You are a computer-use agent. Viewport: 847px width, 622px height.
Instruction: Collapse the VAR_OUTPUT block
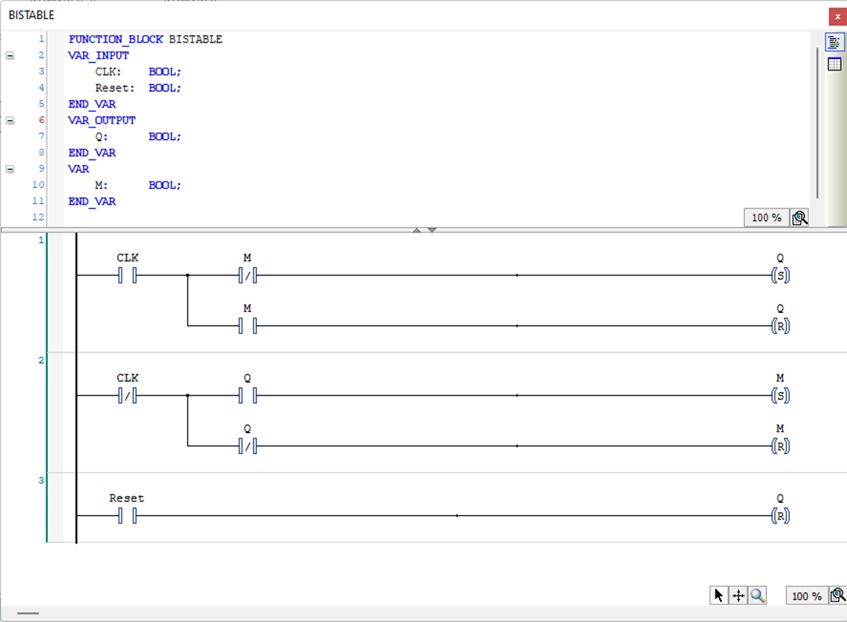click(10, 120)
